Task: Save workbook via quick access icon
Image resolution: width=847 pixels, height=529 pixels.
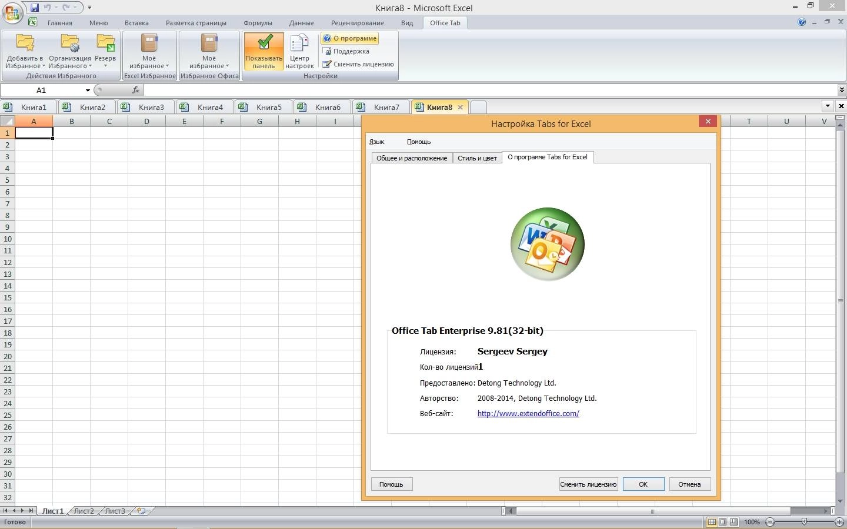Action: click(x=35, y=8)
